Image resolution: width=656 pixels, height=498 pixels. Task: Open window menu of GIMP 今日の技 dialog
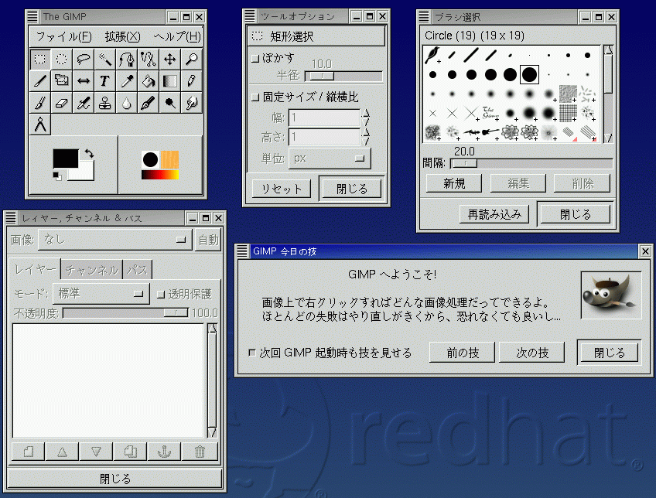coord(242,251)
